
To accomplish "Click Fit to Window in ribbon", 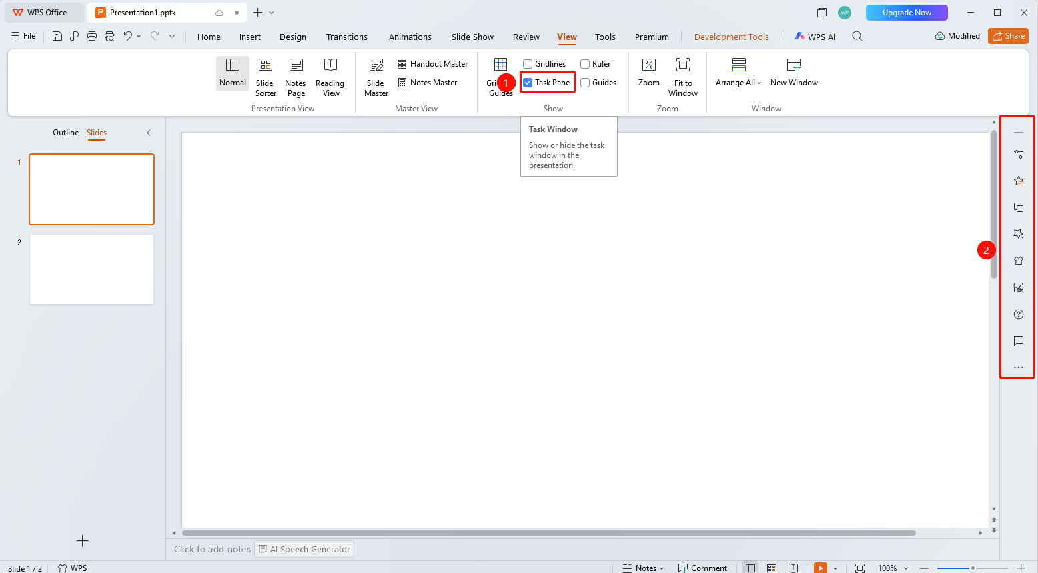I will click(x=683, y=77).
